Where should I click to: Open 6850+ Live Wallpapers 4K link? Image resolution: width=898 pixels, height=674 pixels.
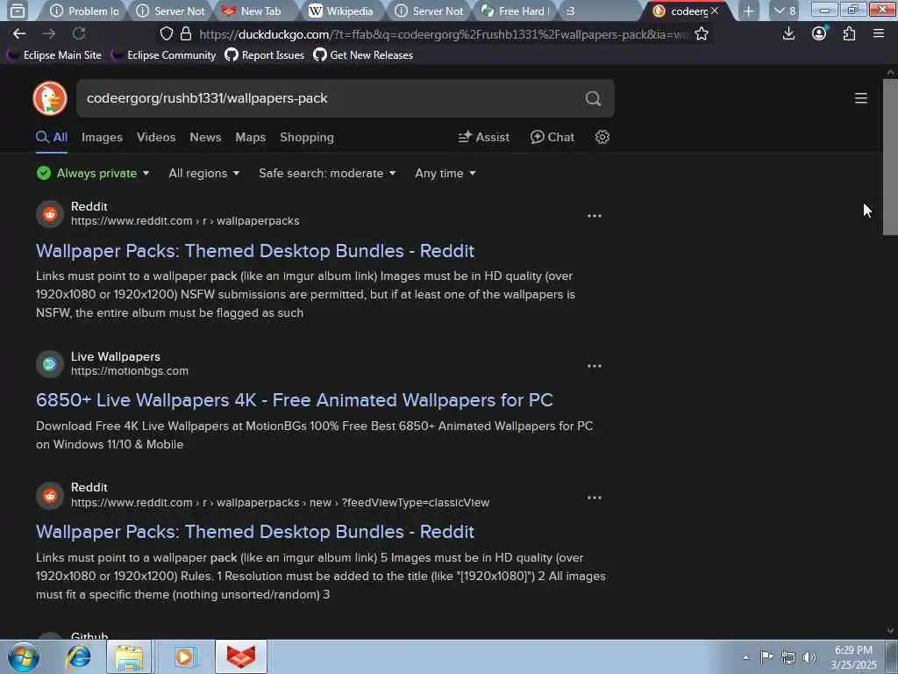point(295,400)
